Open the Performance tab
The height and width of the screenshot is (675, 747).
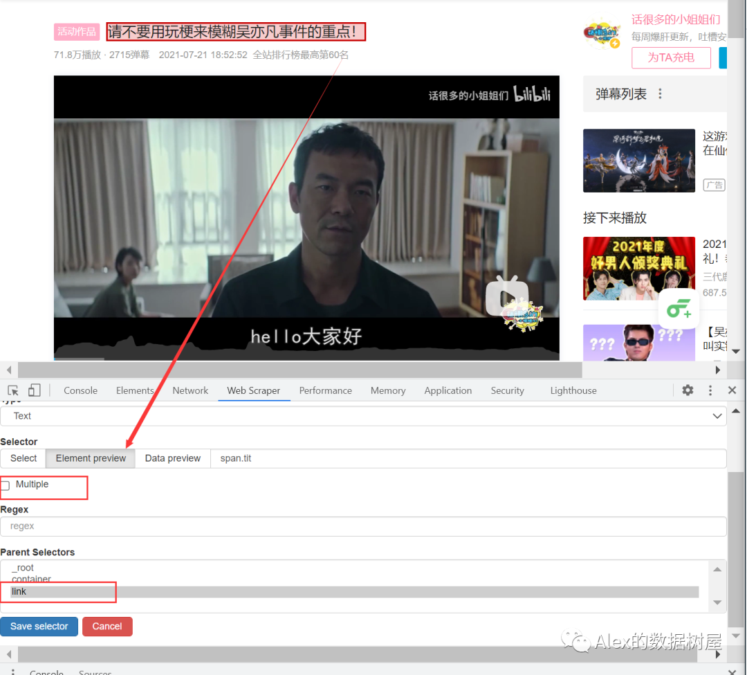pos(325,390)
